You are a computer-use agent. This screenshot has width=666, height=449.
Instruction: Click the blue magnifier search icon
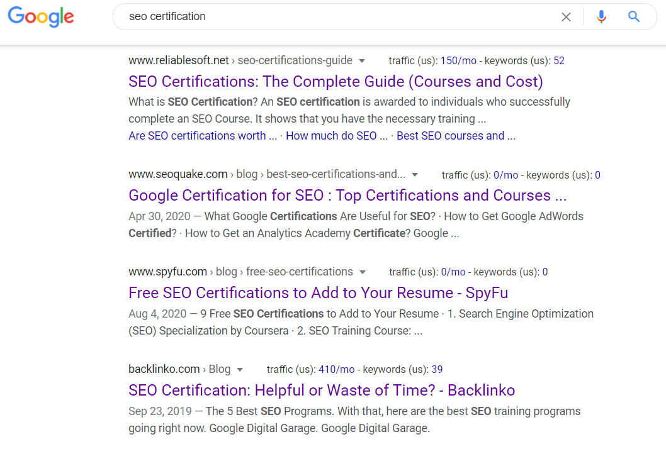(634, 16)
